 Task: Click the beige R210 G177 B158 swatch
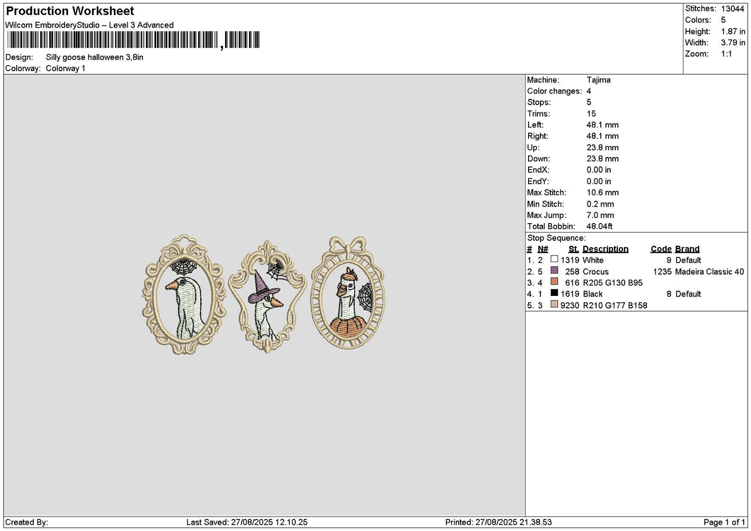pos(554,304)
